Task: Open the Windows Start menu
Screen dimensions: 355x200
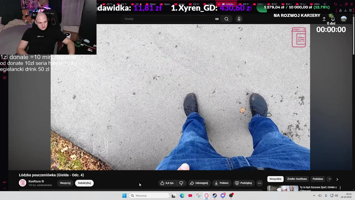Action: point(124,196)
